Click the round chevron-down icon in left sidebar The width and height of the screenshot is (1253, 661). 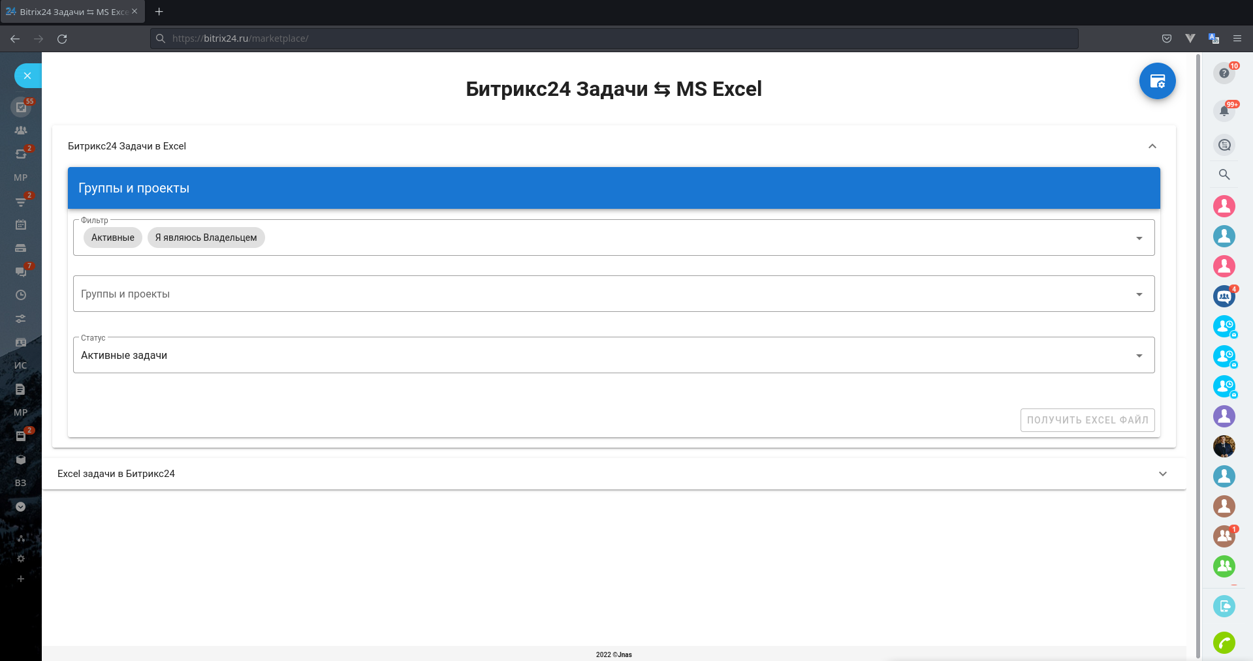[x=21, y=506]
